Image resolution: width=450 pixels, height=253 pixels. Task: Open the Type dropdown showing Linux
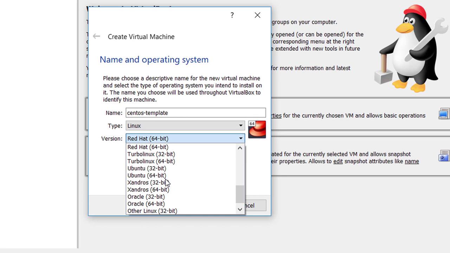(x=185, y=126)
